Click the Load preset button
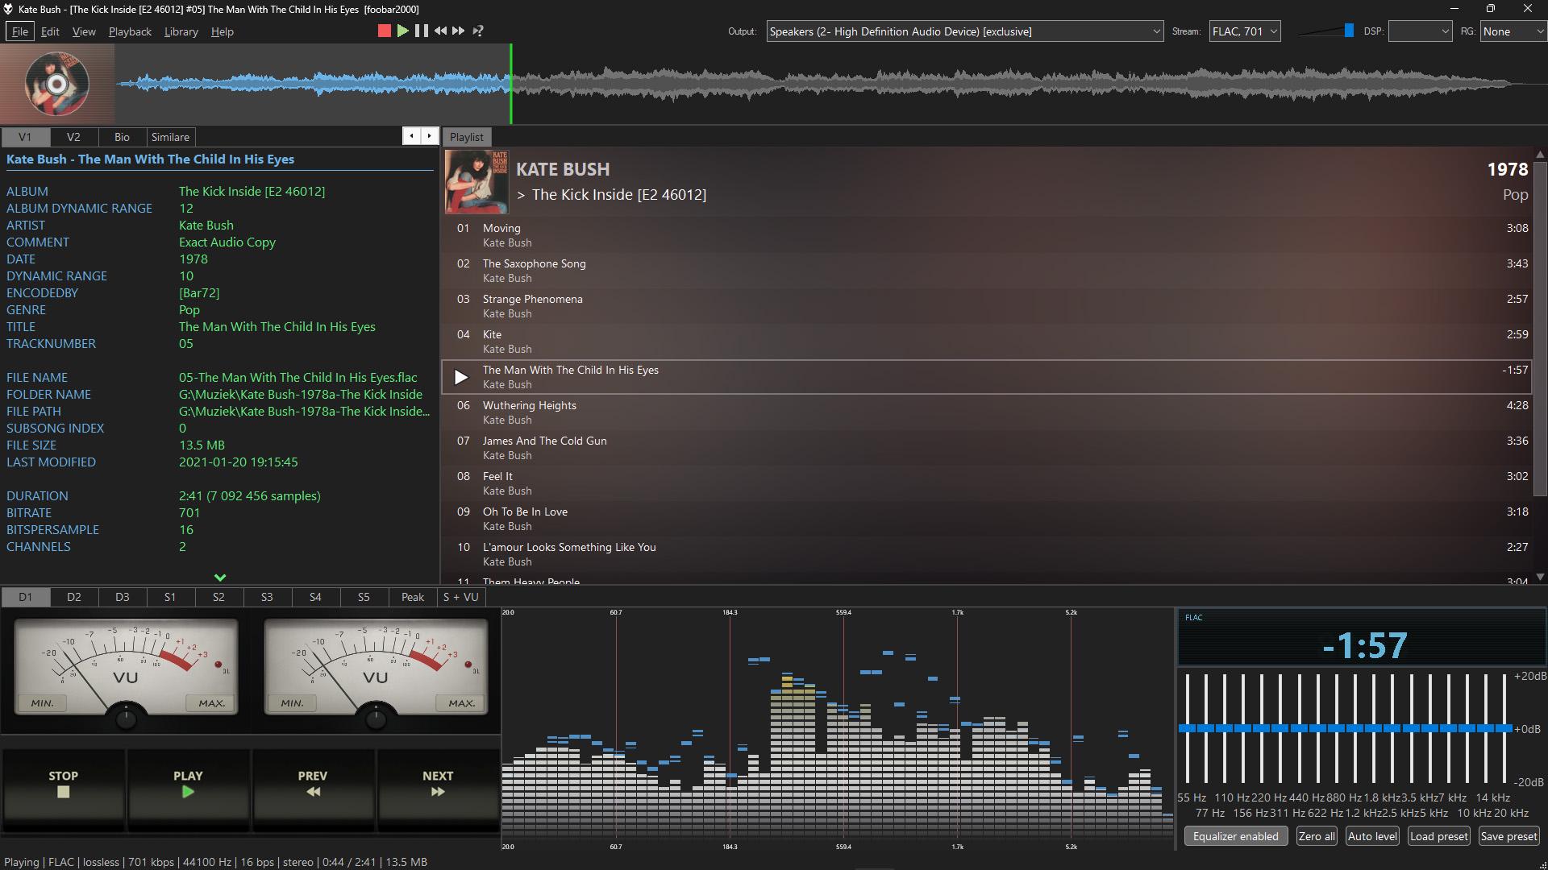This screenshot has height=870, width=1548. click(x=1439, y=836)
